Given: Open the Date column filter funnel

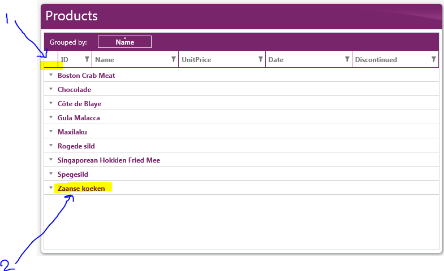Looking at the screenshot, I should pyautogui.click(x=347, y=59).
